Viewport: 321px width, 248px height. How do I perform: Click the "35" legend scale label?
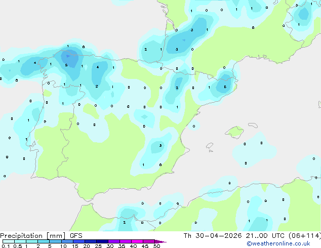(122, 246)
